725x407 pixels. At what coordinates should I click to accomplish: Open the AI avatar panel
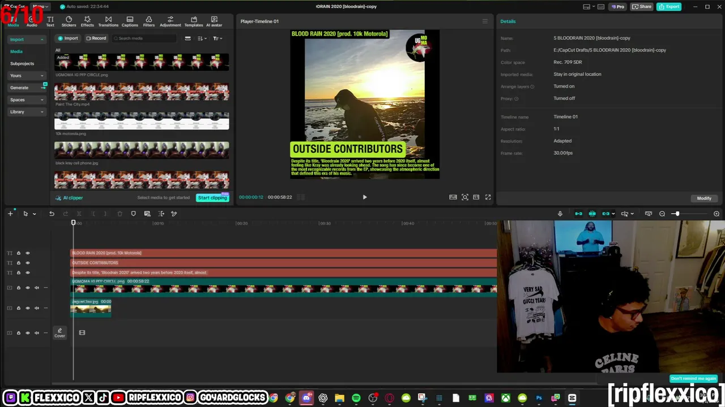214,21
